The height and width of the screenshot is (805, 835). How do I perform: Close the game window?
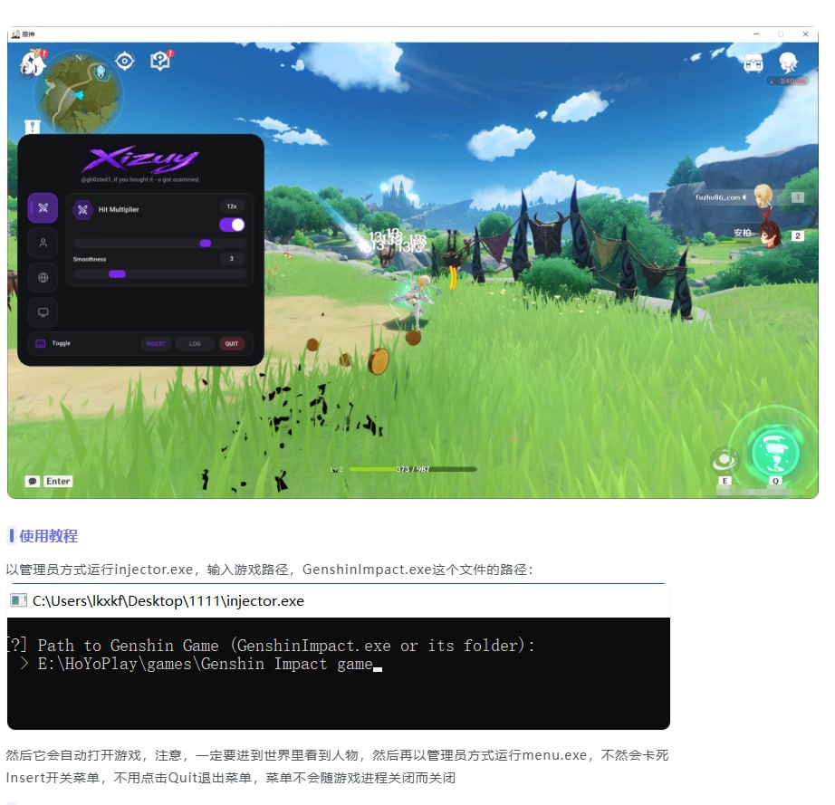(805, 34)
